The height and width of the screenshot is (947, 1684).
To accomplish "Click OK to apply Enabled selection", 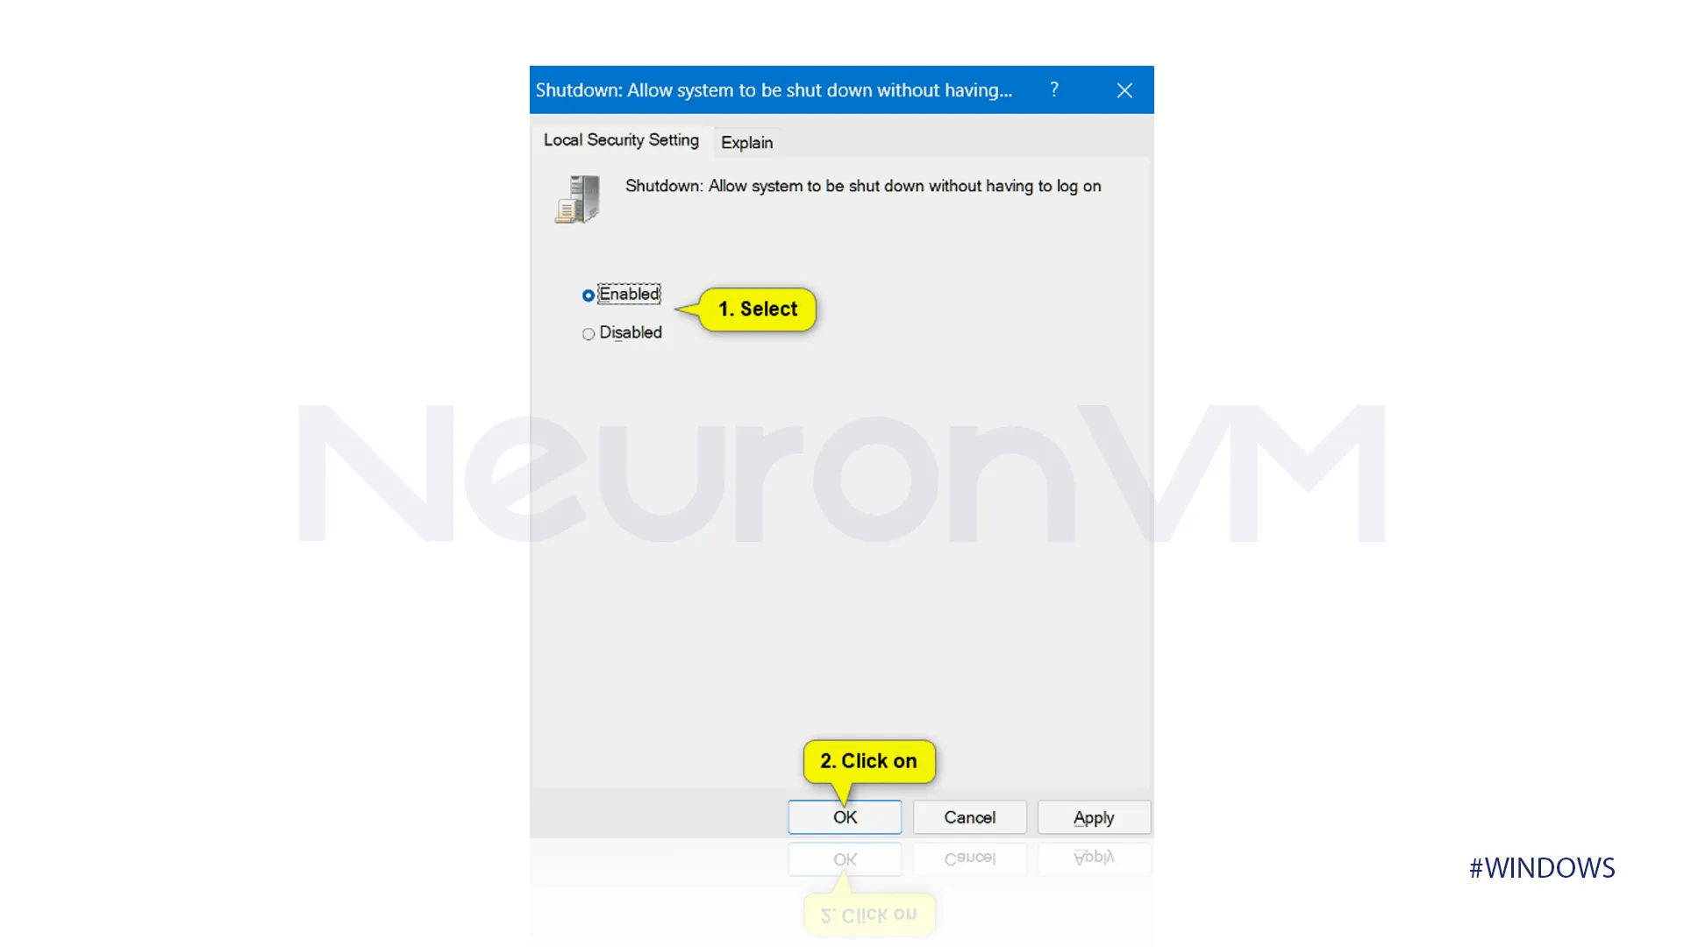I will click(x=845, y=817).
